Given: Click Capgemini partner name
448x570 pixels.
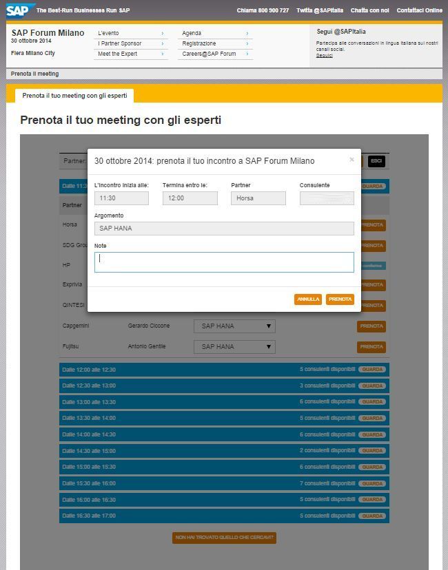Looking at the screenshot, I should tap(76, 326).
